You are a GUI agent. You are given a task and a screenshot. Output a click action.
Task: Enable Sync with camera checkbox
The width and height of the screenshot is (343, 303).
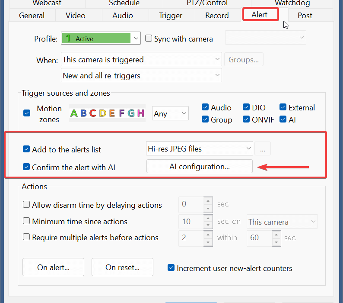pos(149,38)
